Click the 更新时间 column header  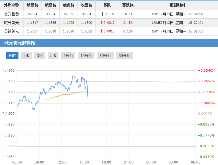[x=177, y=5]
